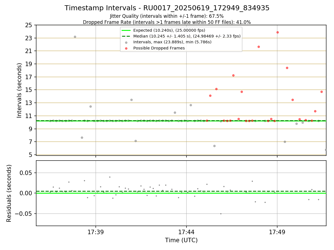
Task: Click the 'Time (UTC)' x-axis label
Action: 181,240
